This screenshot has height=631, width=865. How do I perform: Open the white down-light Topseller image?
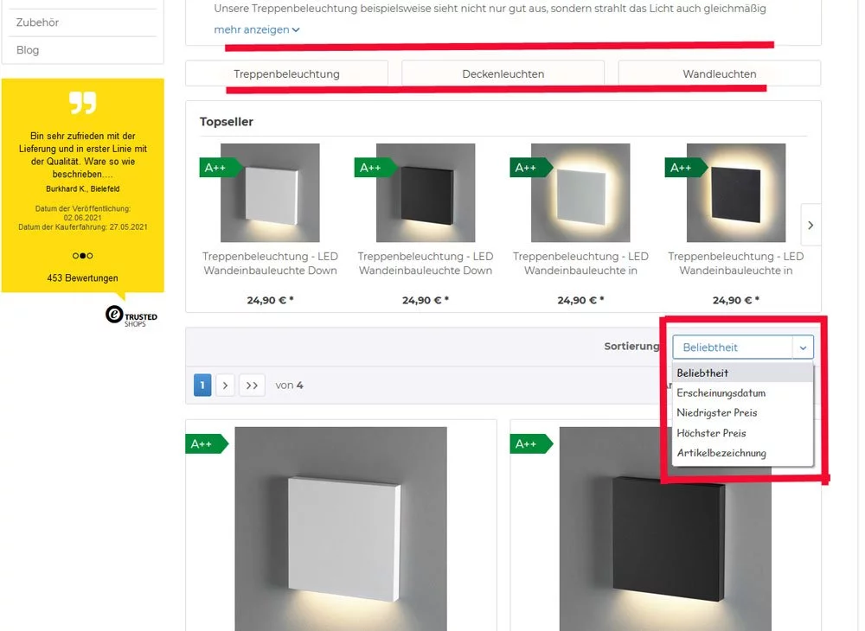pos(270,193)
